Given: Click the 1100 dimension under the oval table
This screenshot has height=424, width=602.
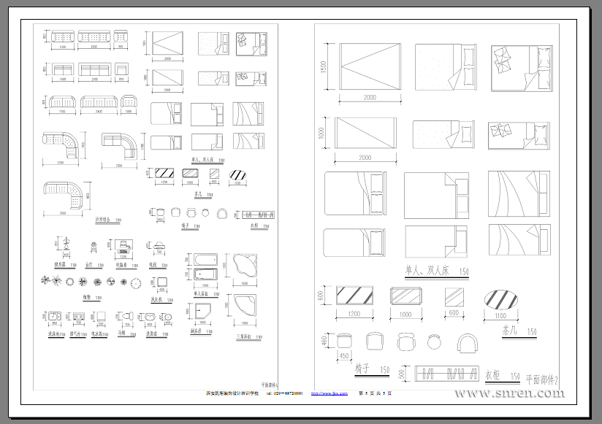Looking at the screenshot, I should coord(500,315).
